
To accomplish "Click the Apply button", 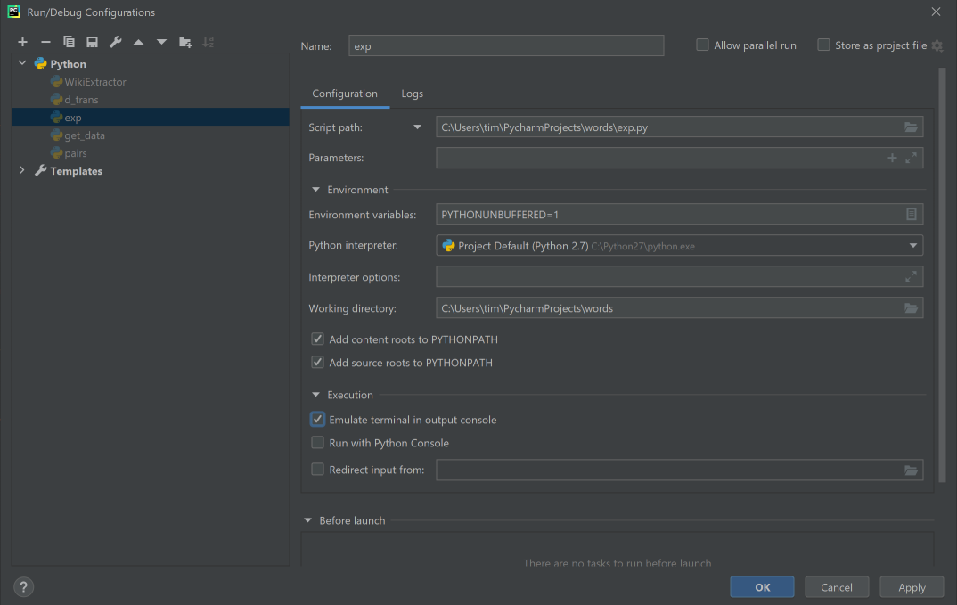I will click(x=912, y=587).
